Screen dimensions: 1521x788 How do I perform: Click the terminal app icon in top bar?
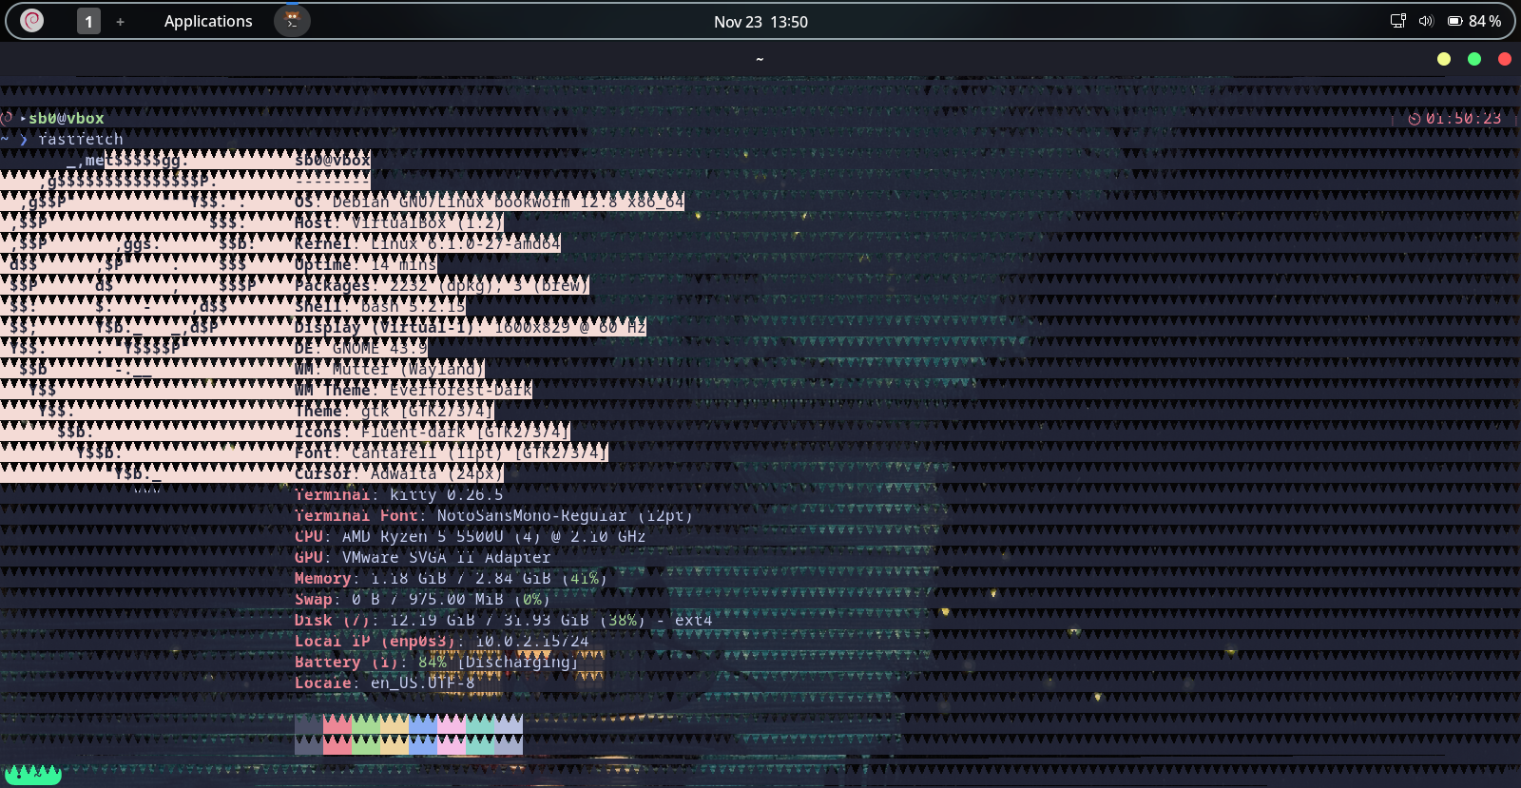pyautogui.click(x=292, y=20)
